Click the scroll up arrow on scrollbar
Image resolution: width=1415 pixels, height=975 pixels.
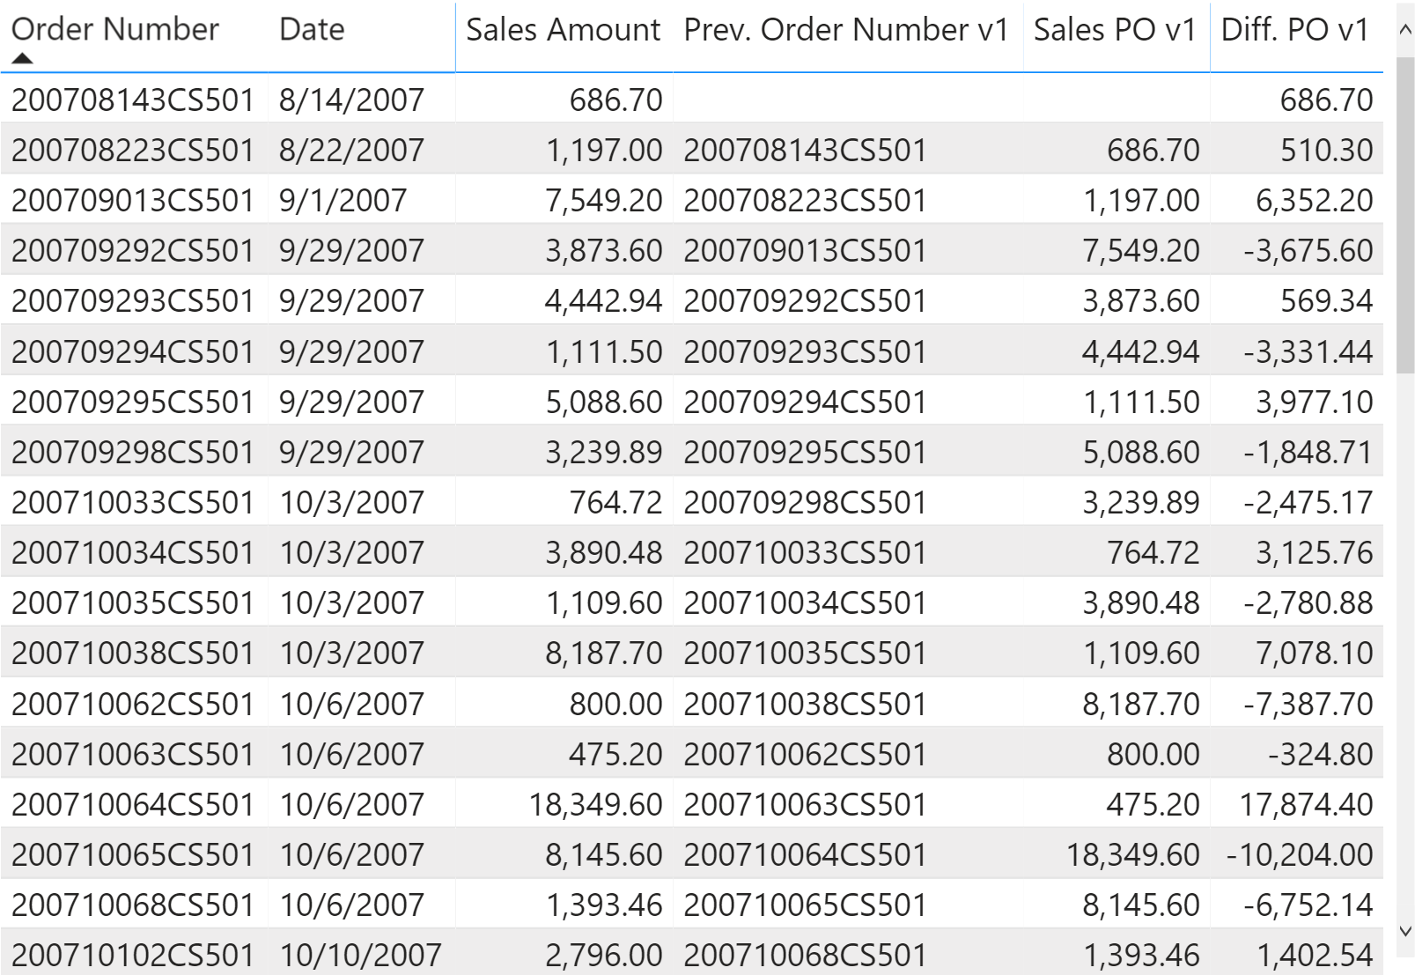click(1405, 29)
